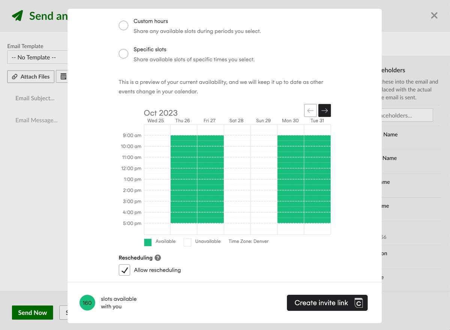Click the 160 slots available badge
The image size is (450, 330).
87,303
